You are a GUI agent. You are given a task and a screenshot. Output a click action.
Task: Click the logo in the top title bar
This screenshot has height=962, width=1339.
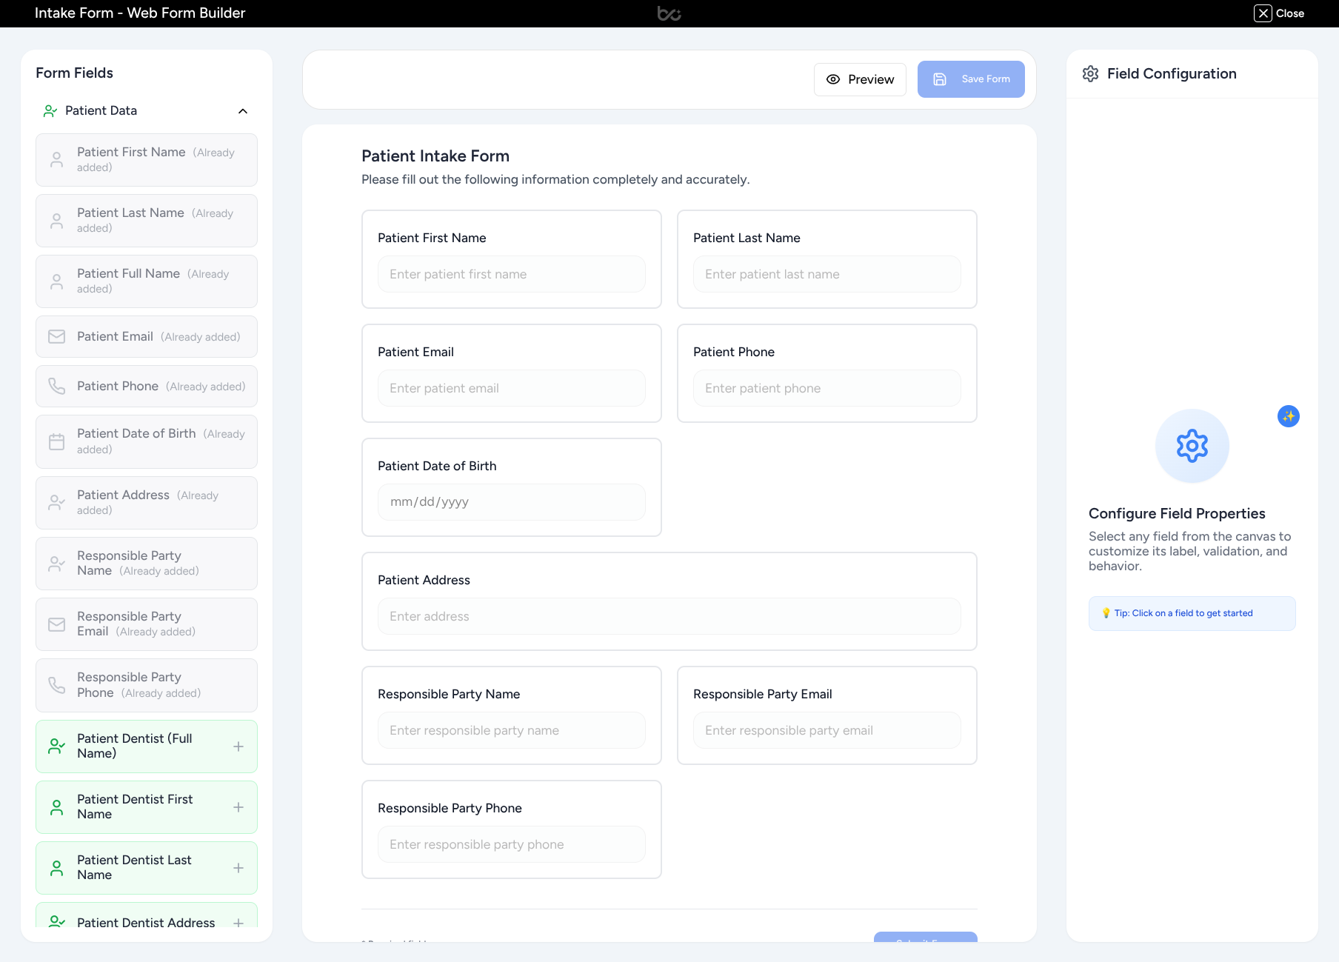point(669,13)
